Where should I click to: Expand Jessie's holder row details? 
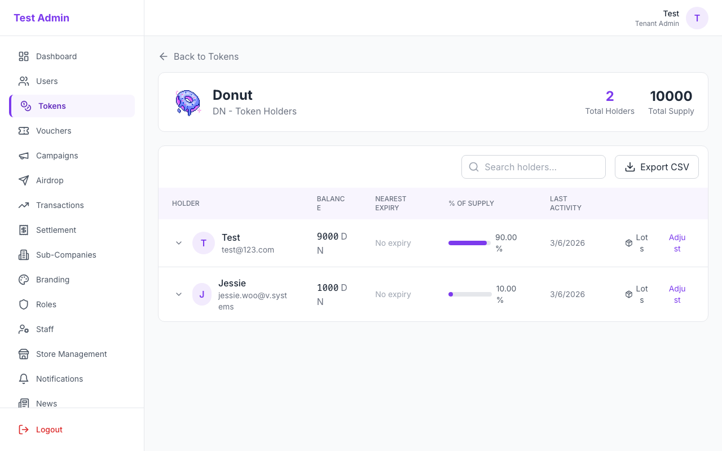pyautogui.click(x=179, y=294)
